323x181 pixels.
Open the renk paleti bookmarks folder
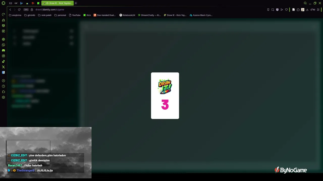[45, 15]
